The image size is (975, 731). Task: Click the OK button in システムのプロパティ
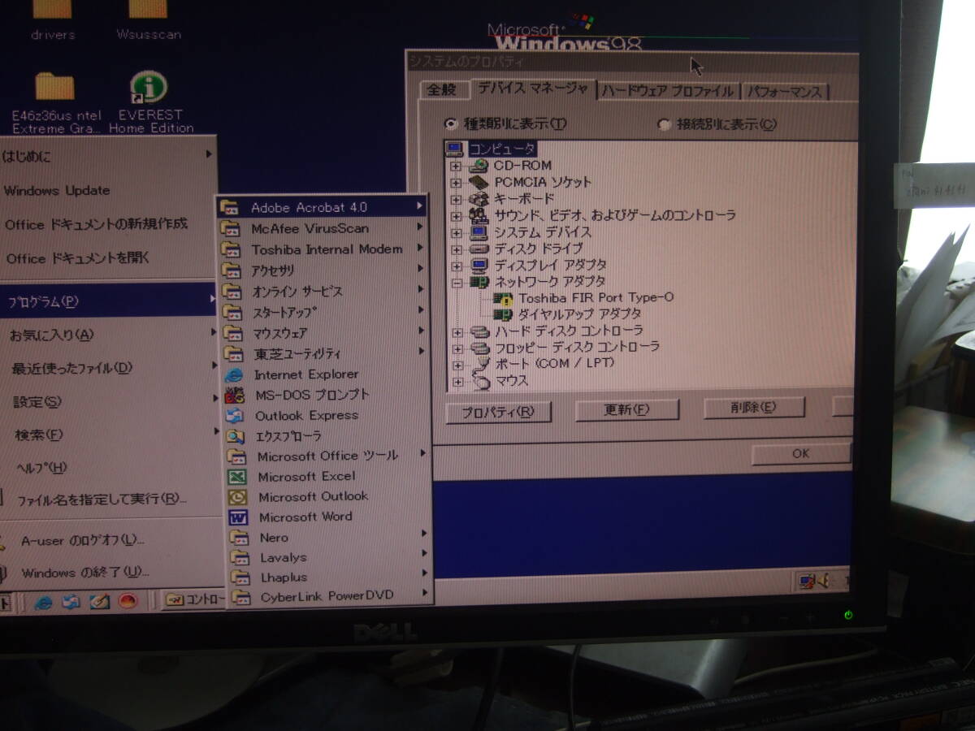(x=800, y=453)
